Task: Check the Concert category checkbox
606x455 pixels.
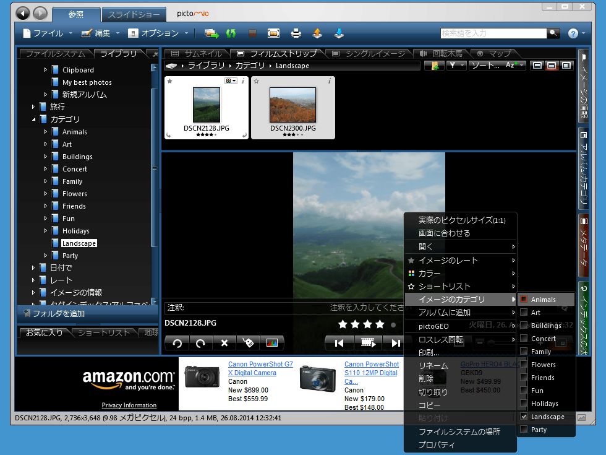Action: (524, 338)
